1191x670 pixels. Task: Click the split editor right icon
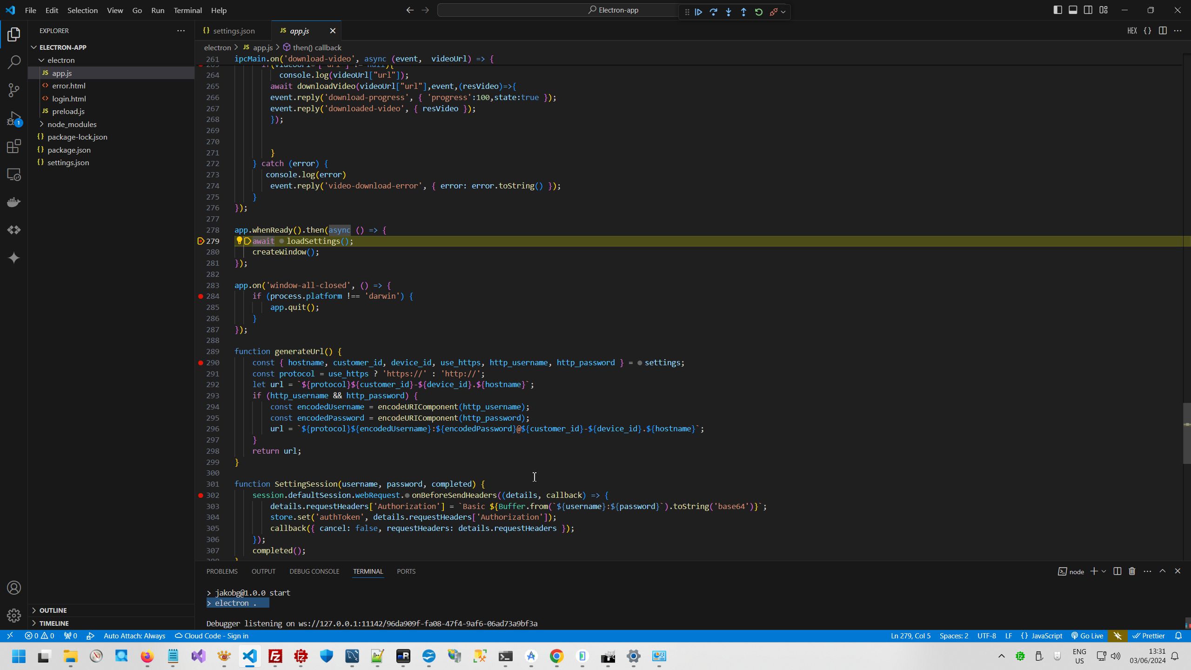[x=1162, y=31]
